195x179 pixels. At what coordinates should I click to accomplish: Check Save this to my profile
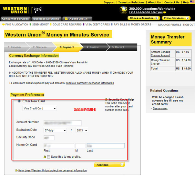pyautogui.click(x=49, y=157)
